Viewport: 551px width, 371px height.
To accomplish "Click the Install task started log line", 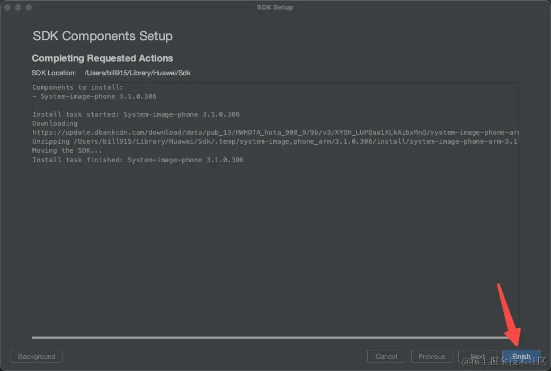I will [x=136, y=114].
